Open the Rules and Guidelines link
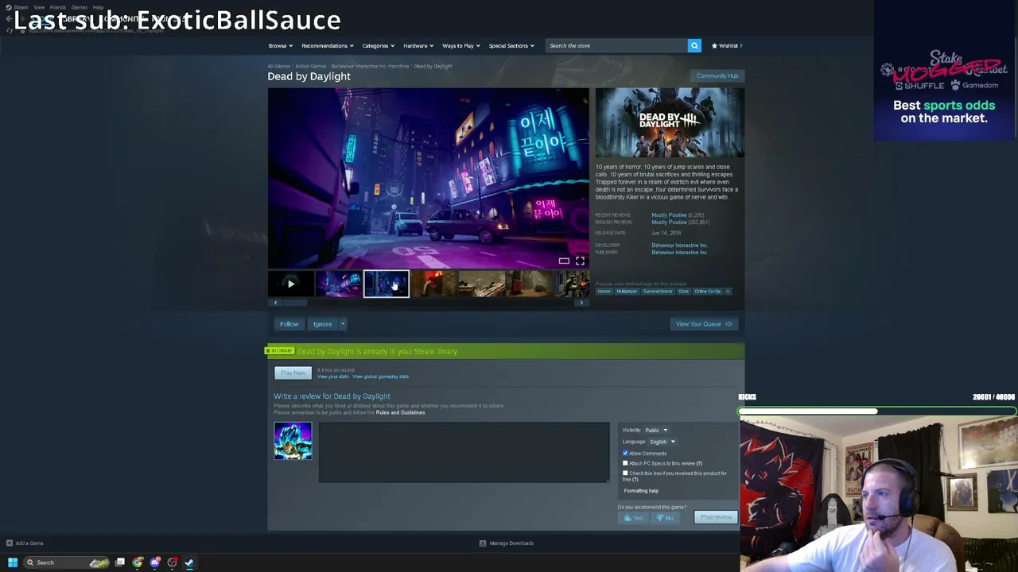Screen dimensions: 1018x572 pyautogui.click(x=400, y=413)
